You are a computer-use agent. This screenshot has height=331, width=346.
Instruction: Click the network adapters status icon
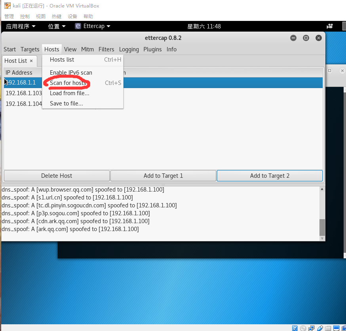pyautogui.click(x=312, y=328)
